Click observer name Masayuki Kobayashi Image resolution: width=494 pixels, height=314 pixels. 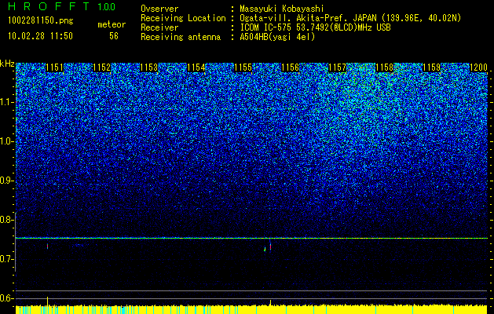coord(282,9)
